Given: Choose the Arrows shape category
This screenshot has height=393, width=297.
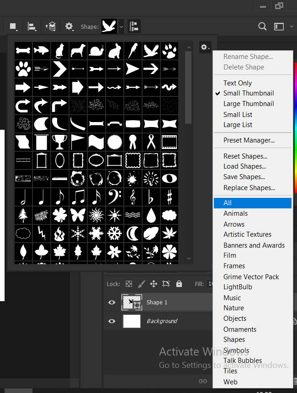Looking at the screenshot, I should 234,224.
